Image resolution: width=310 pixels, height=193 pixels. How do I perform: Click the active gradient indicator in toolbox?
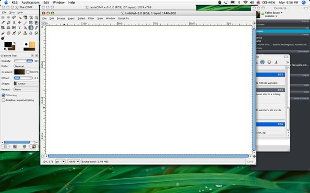point(29,49)
